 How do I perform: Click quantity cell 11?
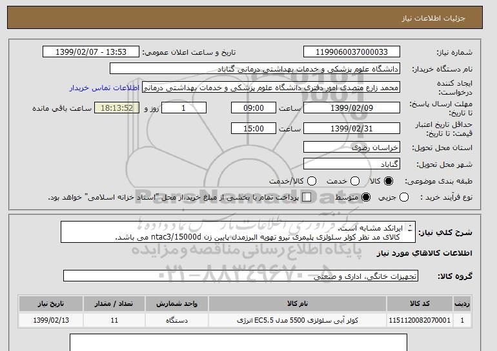(114, 320)
